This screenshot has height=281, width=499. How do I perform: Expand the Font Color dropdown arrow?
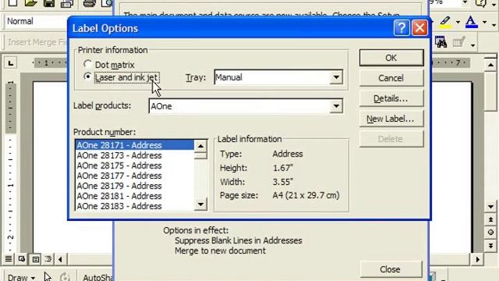[484, 22]
